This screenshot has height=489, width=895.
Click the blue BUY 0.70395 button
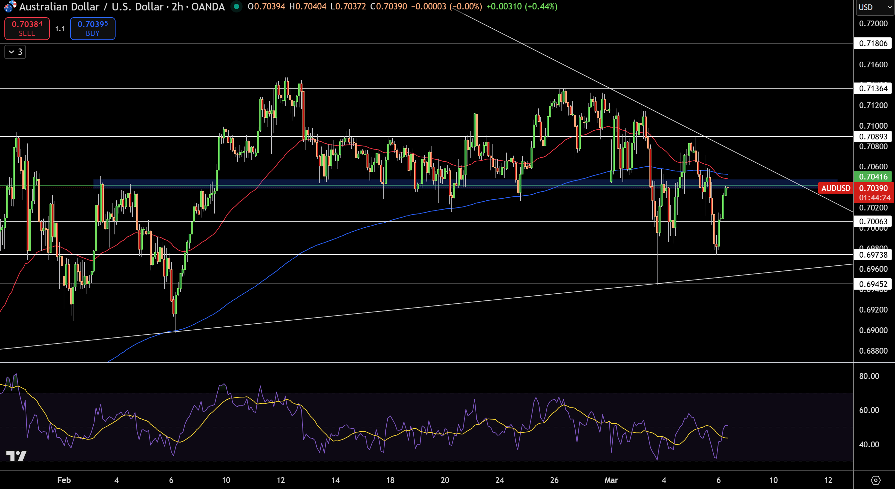93,29
